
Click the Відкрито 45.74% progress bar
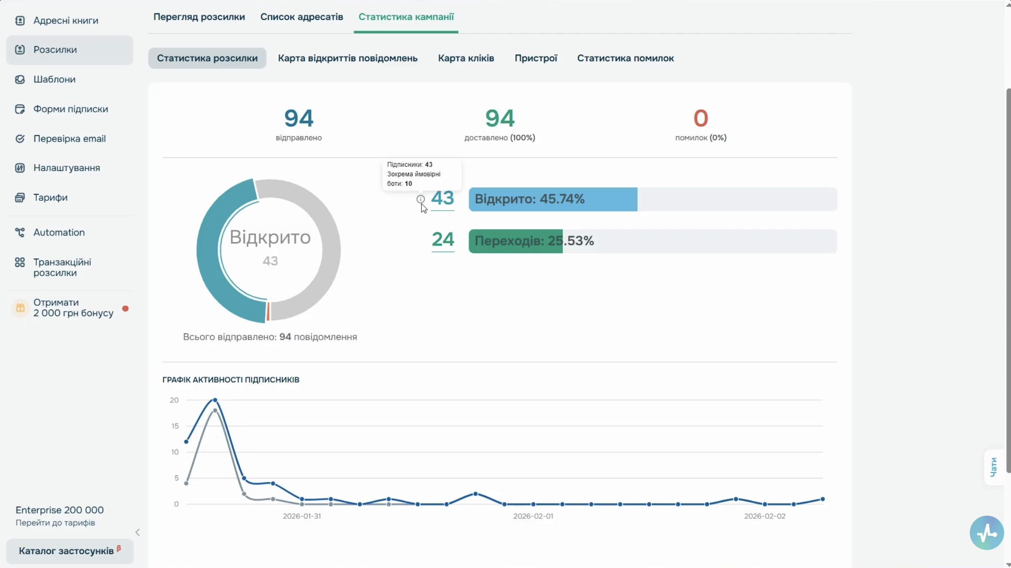pyautogui.click(x=653, y=199)
